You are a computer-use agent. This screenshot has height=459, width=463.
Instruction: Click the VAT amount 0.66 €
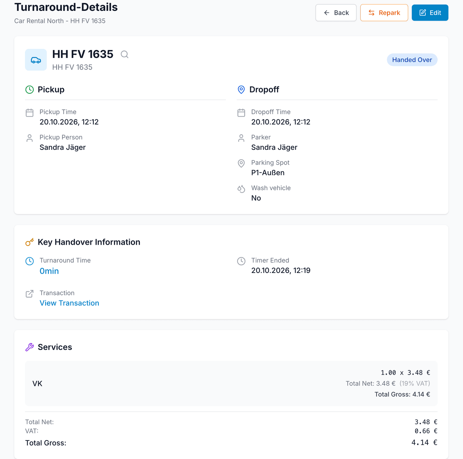tap(426, 431)
